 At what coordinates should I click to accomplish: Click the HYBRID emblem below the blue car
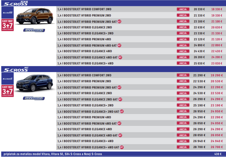34,98
